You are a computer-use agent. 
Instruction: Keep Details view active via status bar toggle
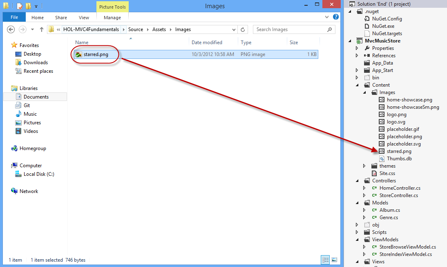[x=325, y=260]
